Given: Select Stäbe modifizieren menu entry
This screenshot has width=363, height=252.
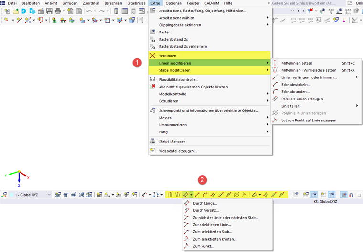Looking at the screenshot, I should point(210,70).
